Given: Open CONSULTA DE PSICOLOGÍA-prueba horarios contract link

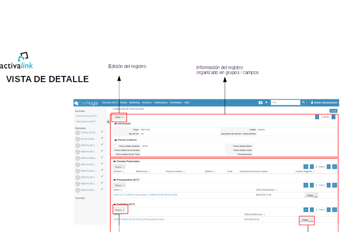Looking at the screenshot, I should [139, 219].
